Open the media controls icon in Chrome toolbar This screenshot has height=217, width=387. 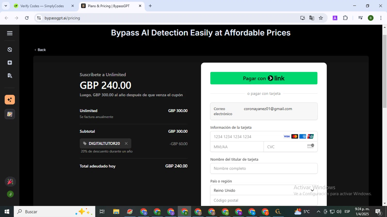pos(360,18)
